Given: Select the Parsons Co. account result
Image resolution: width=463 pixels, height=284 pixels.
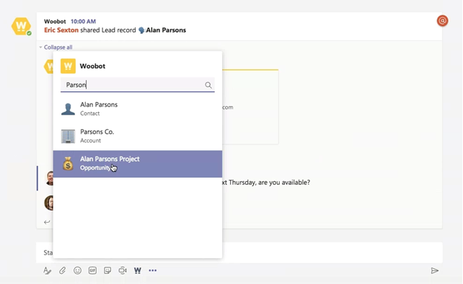Looking at the screenshot, I should pos(138,136).
